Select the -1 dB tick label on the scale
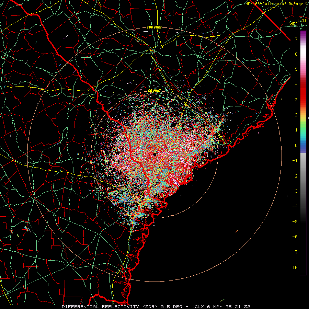Viewport: 309px width, 309px height. pos(295,161)
